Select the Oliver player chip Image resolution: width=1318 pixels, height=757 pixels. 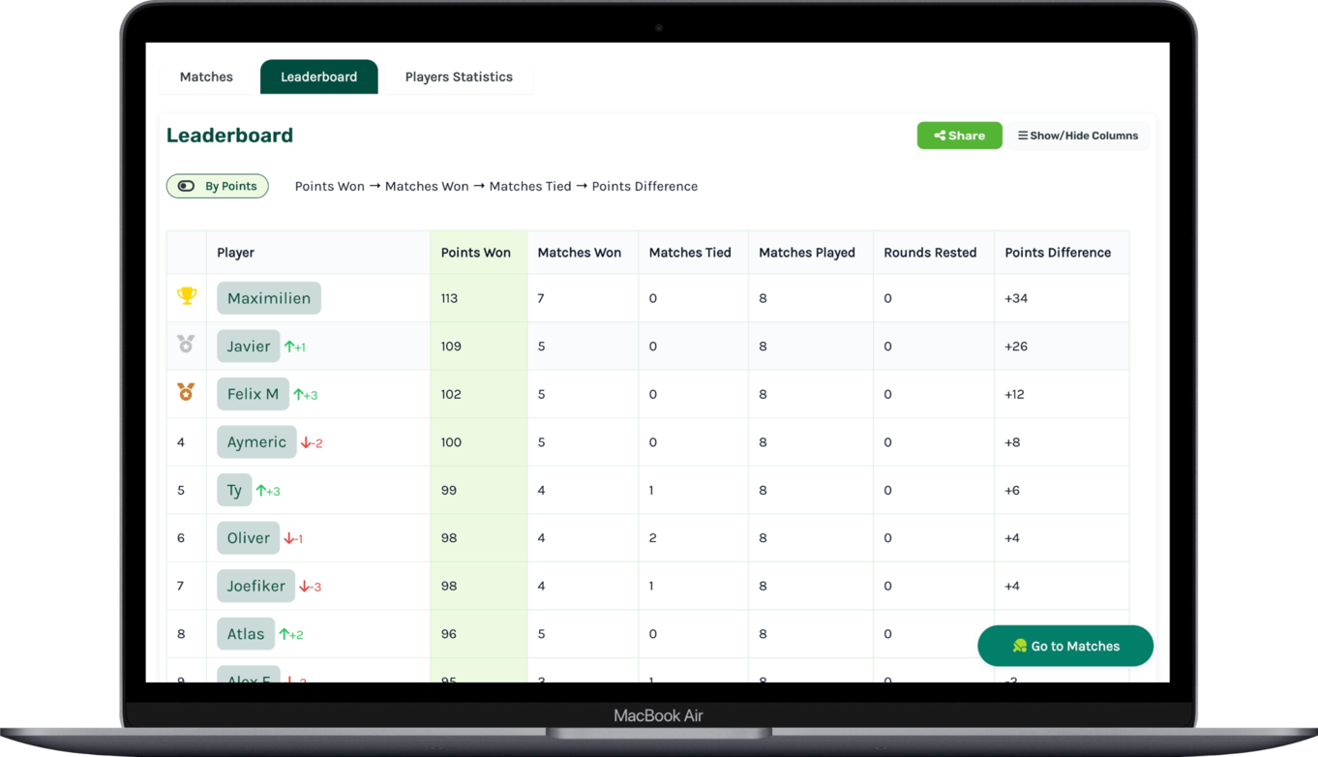[249, 538]
